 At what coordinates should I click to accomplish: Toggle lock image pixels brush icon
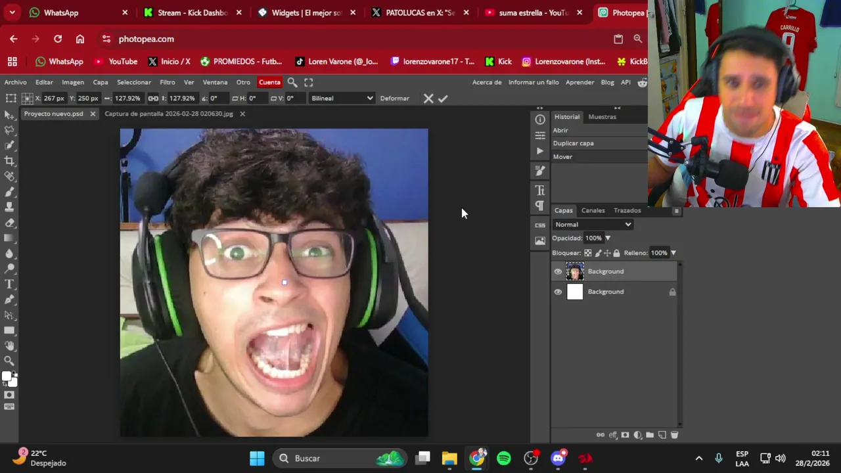598,253
